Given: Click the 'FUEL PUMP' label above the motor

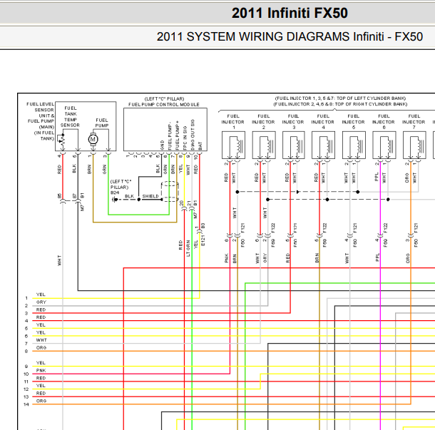Looking at the screenshot, I should click(102, 123).
